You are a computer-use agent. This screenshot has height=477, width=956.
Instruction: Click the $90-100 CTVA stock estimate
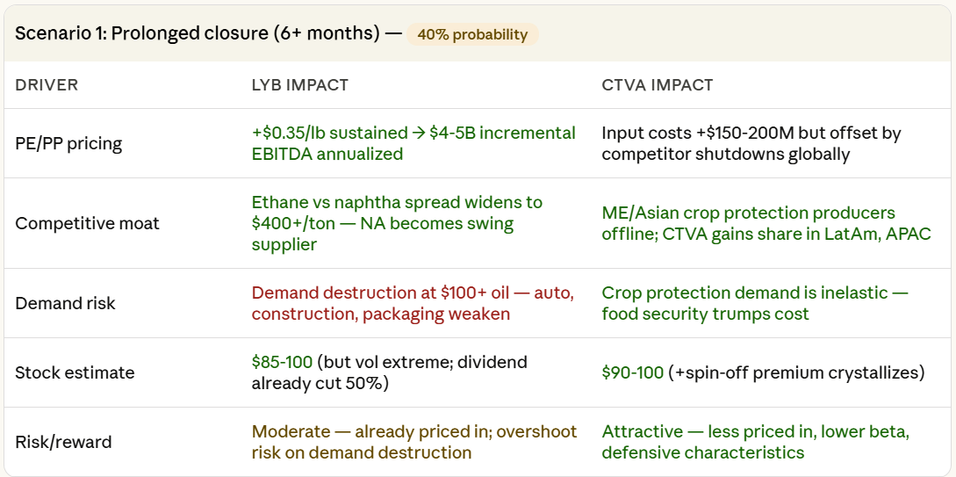pyautogui.click(x=632, y=372)
